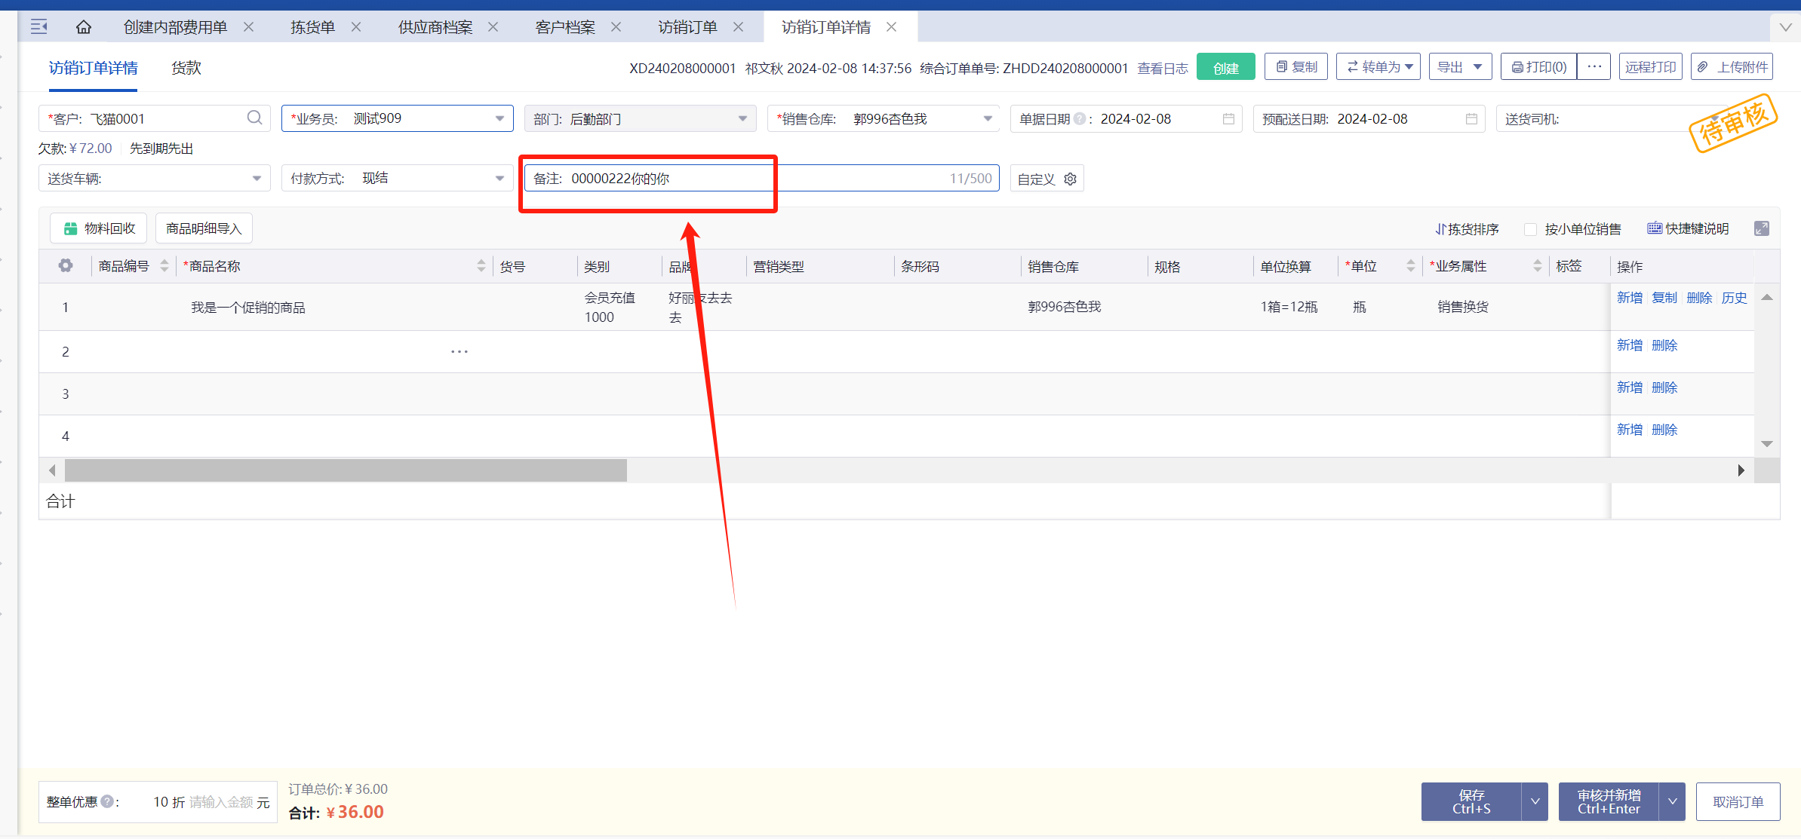Image resolution: width=1801 pixels, height=839 pixels.
Task: Open the 付款方式 dropdown
Action: [499, 179]
